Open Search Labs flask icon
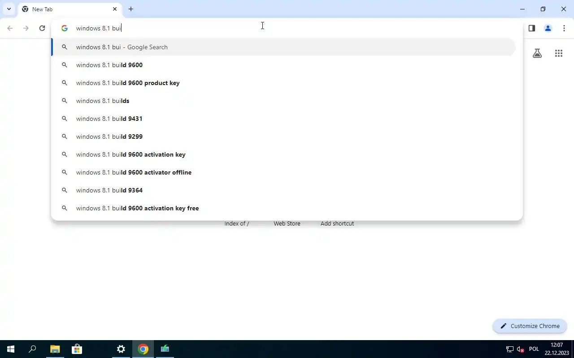This screenshot has width=574, height=358. click(537, 54)
